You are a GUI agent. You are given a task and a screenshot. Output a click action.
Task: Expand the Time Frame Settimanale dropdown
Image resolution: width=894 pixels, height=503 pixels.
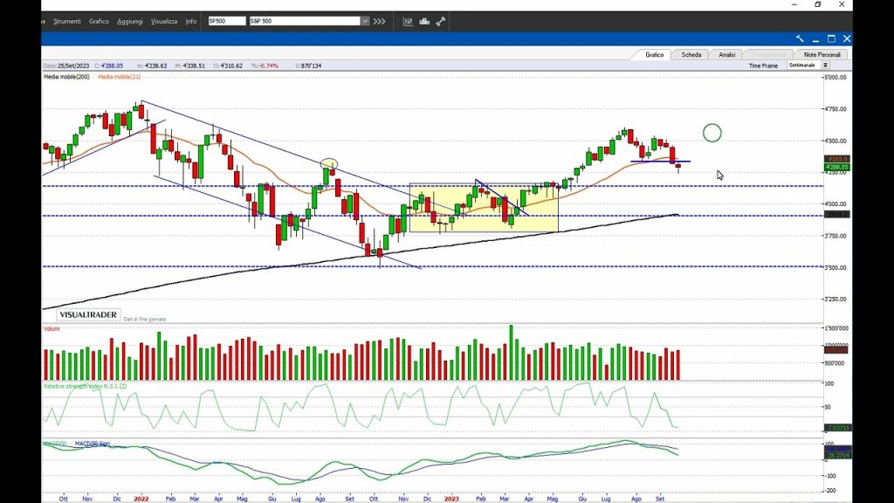(825, 65)
